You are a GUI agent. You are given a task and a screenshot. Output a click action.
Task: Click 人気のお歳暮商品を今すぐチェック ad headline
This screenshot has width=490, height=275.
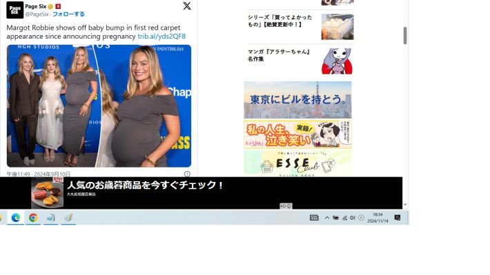click(x=146, y=185)
